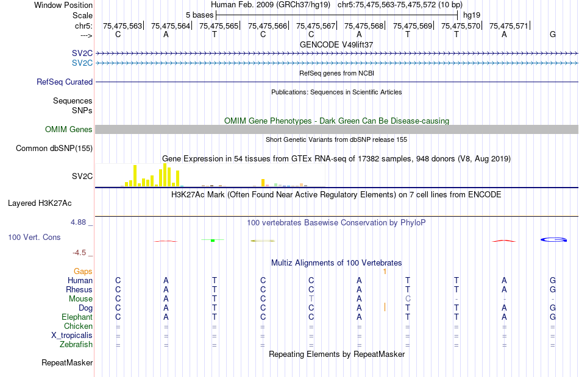Click the Chicken species label
The height and width of the screenshot is (377, 579).
(x=78, y=326)
